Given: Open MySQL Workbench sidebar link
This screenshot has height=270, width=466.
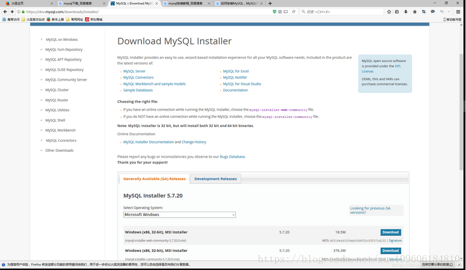Looking at the screenshot, I should point(60,130).
